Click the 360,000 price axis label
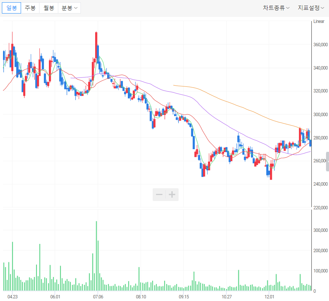Screen dimensions: 329x301 tap(320, 44)
